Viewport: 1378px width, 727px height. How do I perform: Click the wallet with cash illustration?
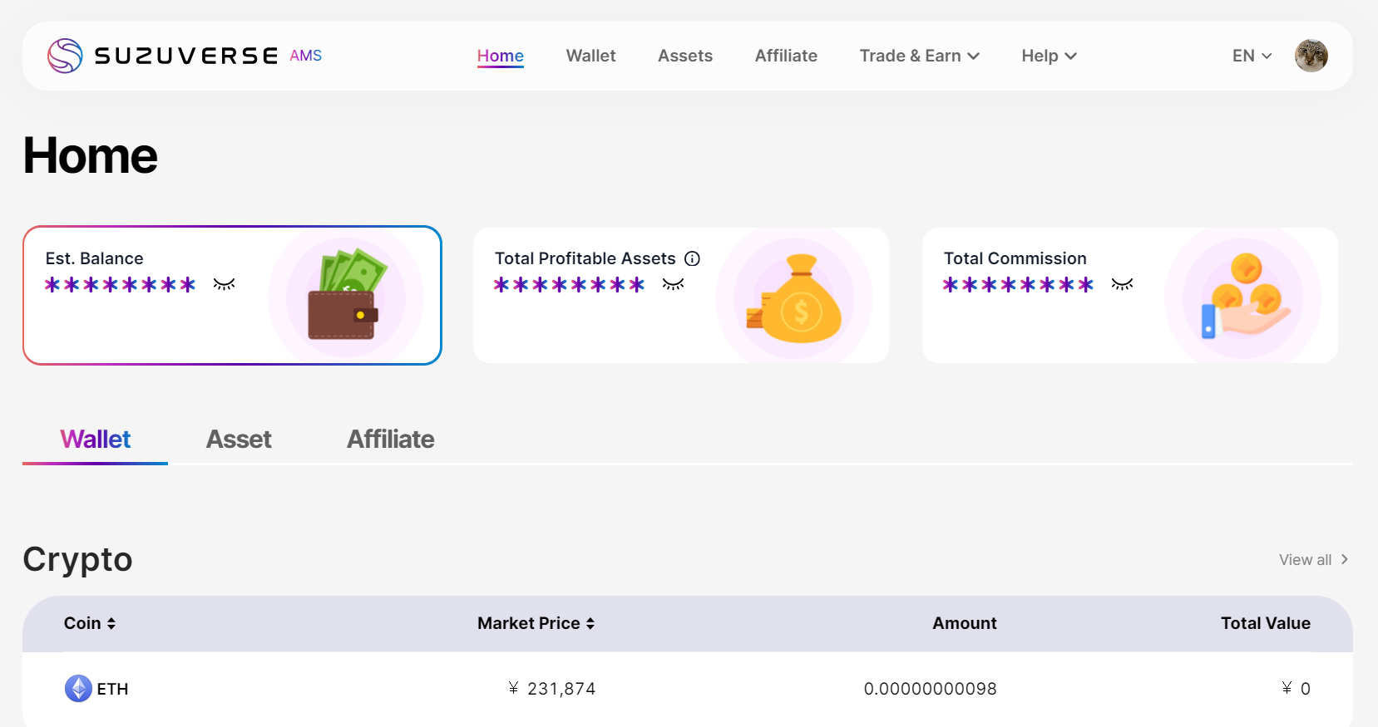[x=345, y=296]
